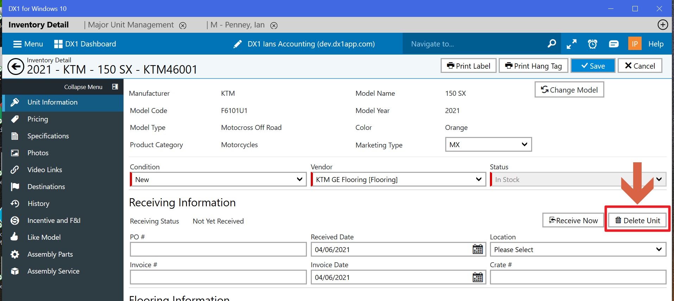This screenshot has height=301, width=674.
Task: Open Video Links in sidebar
Action: pyautogui.click(x=63, y=170)
